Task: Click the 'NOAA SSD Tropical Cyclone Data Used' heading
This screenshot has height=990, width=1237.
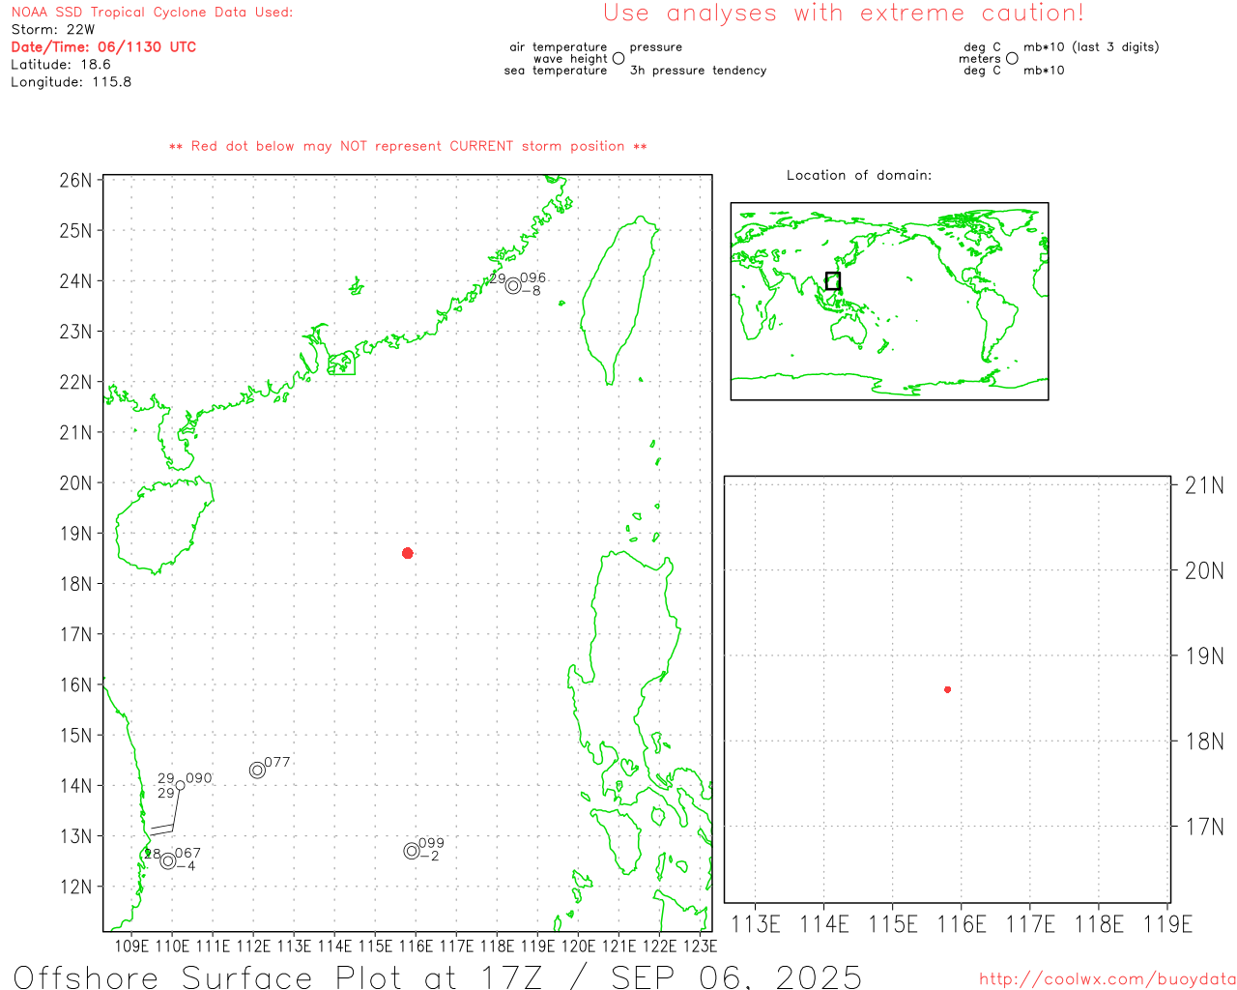Action: click(x=152, y=13)
